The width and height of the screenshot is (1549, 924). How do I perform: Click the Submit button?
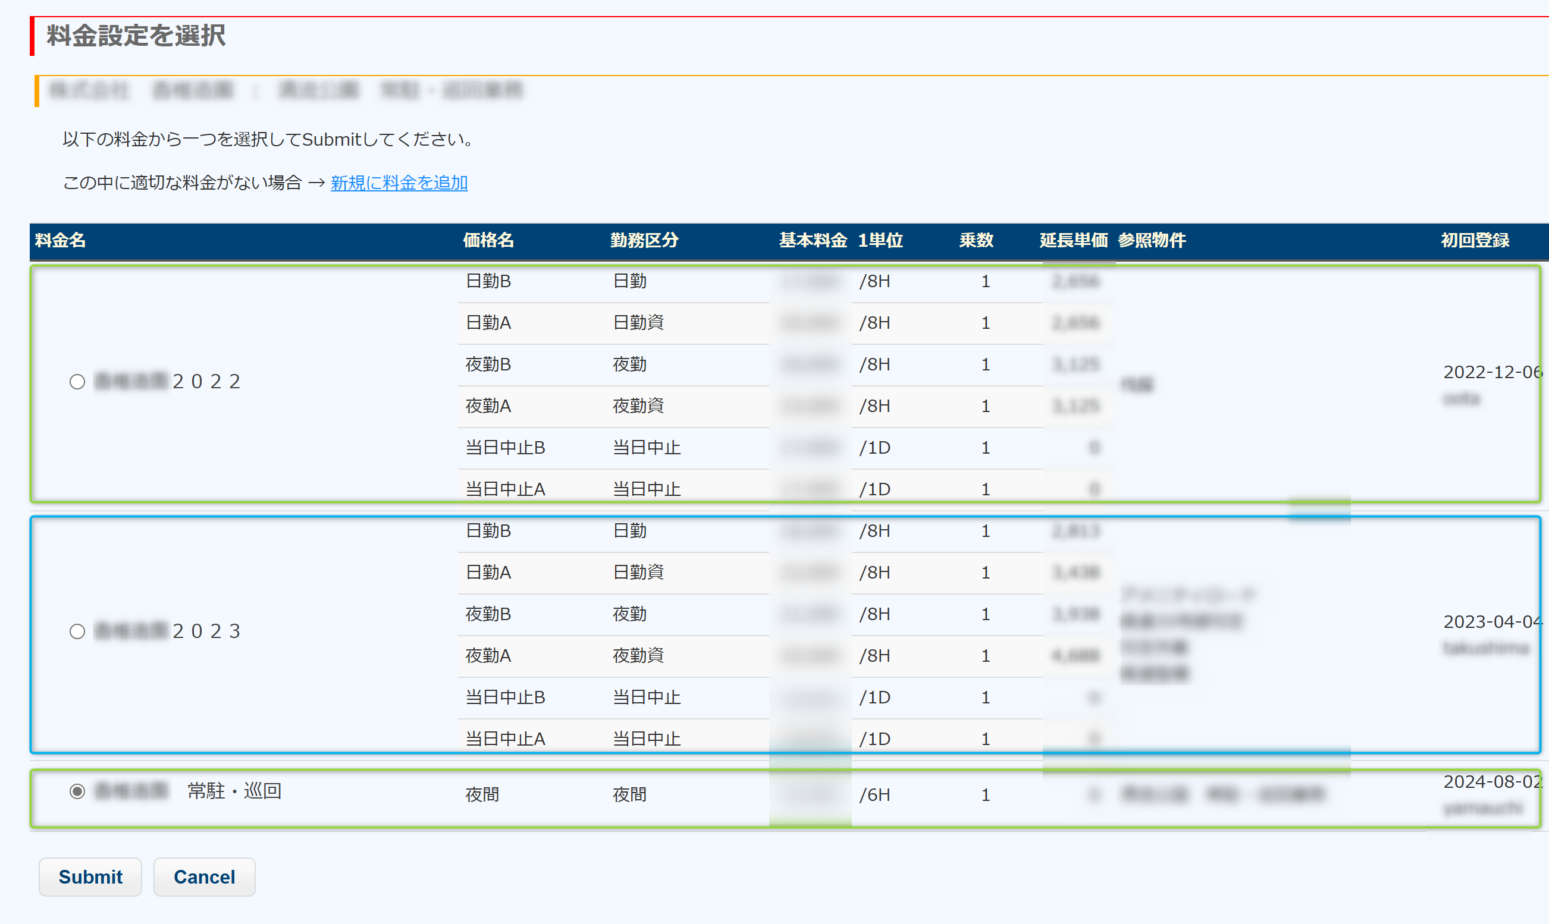[x=90, y=876]
